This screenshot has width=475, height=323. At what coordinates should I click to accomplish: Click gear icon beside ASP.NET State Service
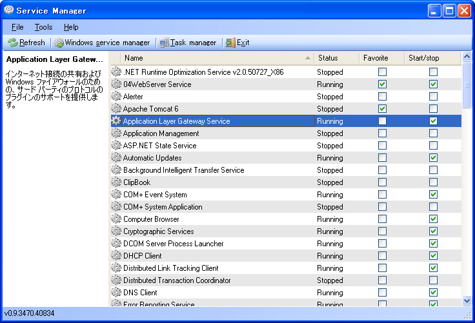116,145
